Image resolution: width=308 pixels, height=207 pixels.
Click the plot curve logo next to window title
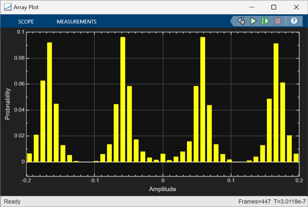coord(7,7)
